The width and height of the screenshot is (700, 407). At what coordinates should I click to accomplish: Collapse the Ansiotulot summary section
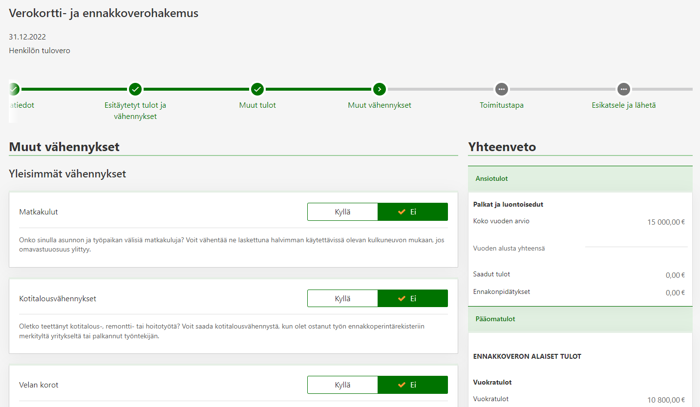[x=491, y=179]
